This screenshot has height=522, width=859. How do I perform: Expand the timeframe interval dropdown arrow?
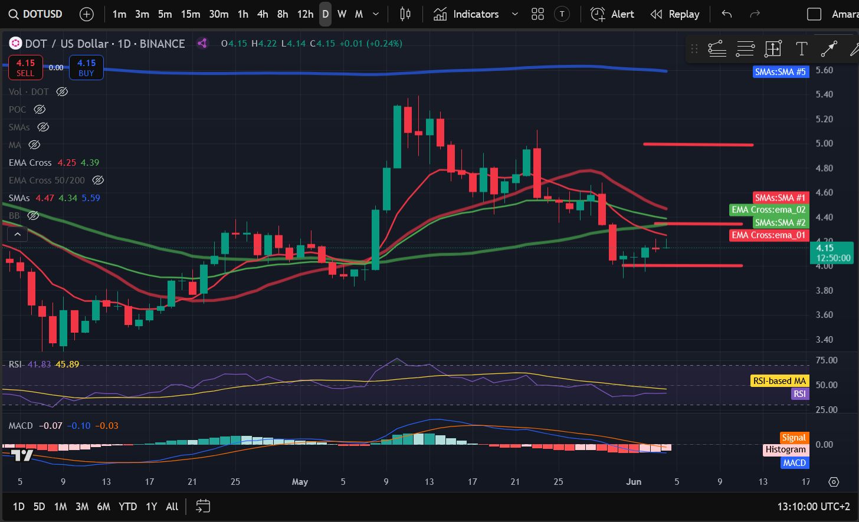376,14
